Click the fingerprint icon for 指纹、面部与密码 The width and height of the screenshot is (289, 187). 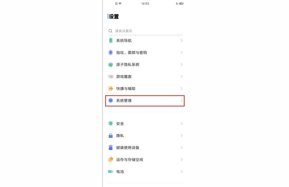point(110,52)
